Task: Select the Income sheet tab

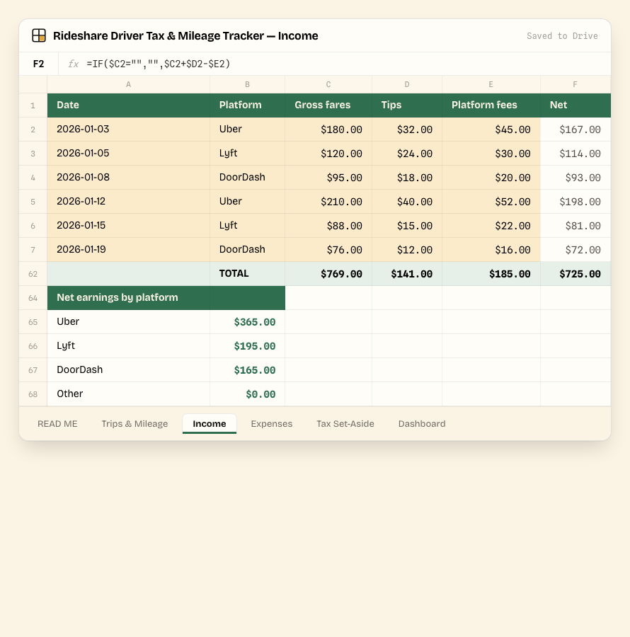Action: (210, 424)
